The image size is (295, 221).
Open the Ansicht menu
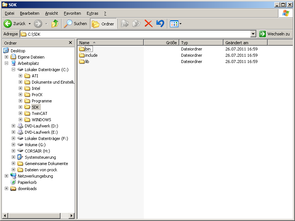52,13
